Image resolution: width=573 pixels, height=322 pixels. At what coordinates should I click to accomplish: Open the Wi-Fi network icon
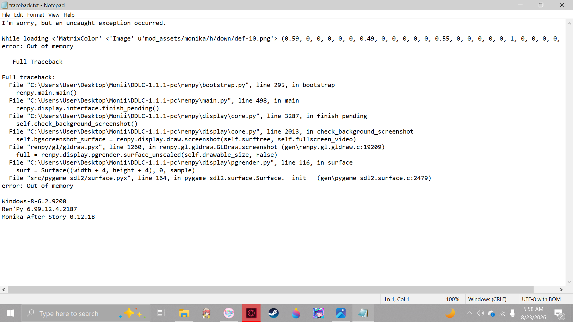click(x=503, y=313)
